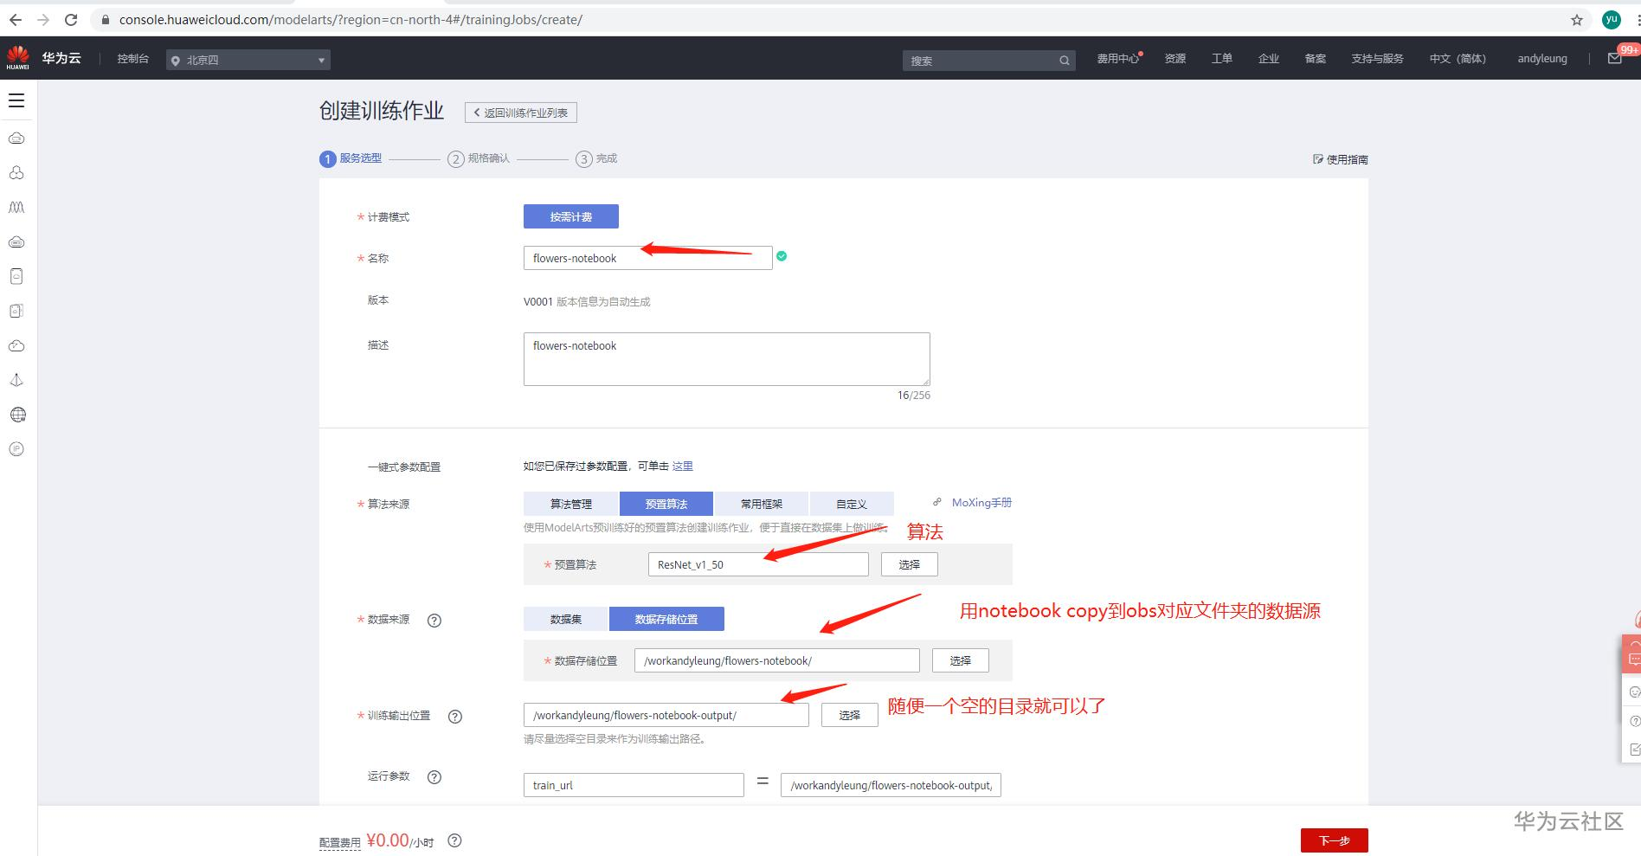
Task: Click the help icon beside the 配置费用 price
Action: [455, 840]
